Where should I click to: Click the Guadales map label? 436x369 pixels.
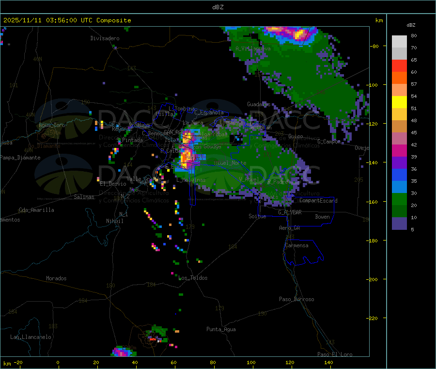(x=259, y=104)
